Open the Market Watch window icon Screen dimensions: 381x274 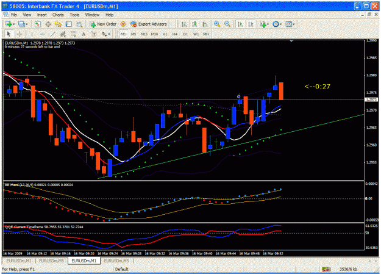point(37,24)
